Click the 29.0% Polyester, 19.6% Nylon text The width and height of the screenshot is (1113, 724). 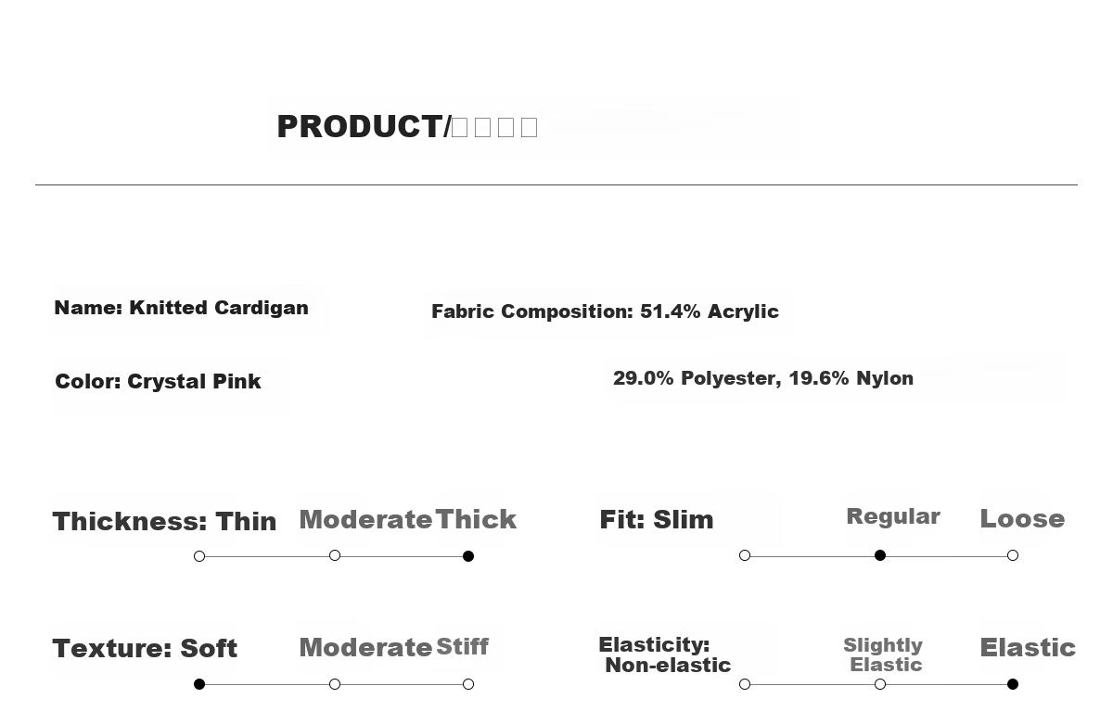pos(763,378)
